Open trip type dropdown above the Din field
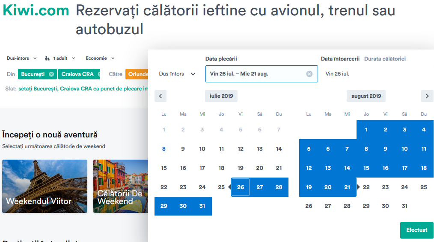 coord(21,58)
